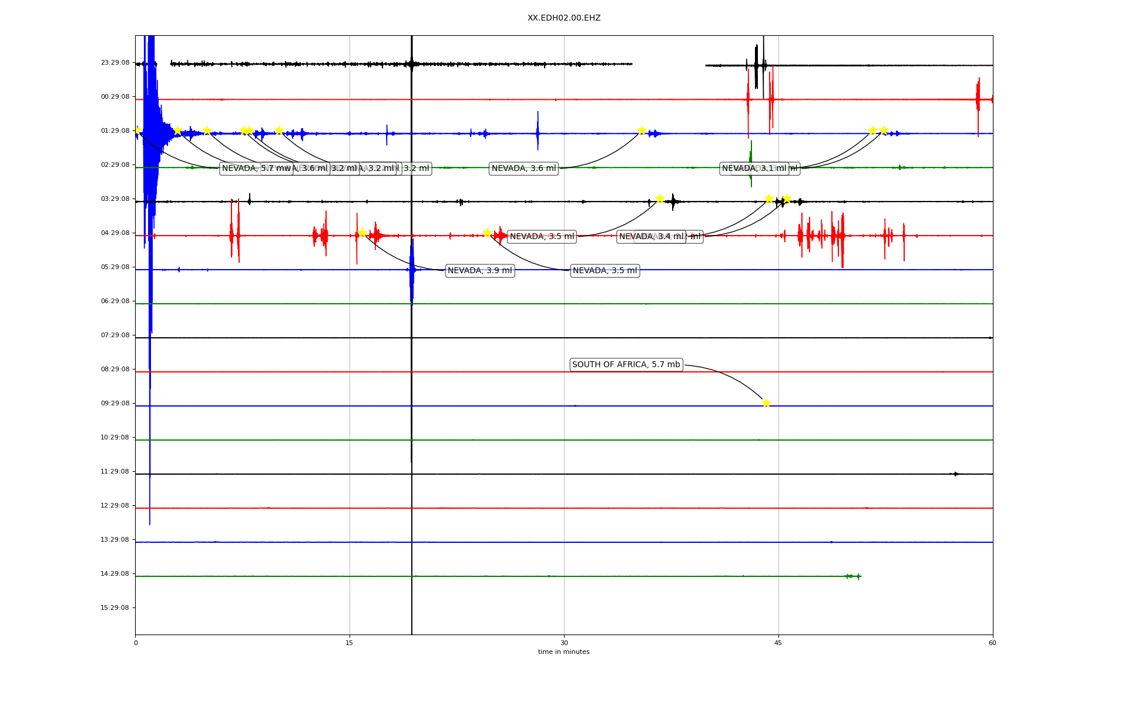Click the second star on the 04:29:08 trace
The image size is (1128, 705).
tap(487, 233)
